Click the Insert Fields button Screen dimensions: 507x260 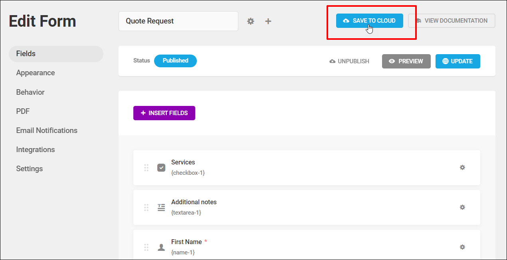pyautogui.click(x=164, y=113)
